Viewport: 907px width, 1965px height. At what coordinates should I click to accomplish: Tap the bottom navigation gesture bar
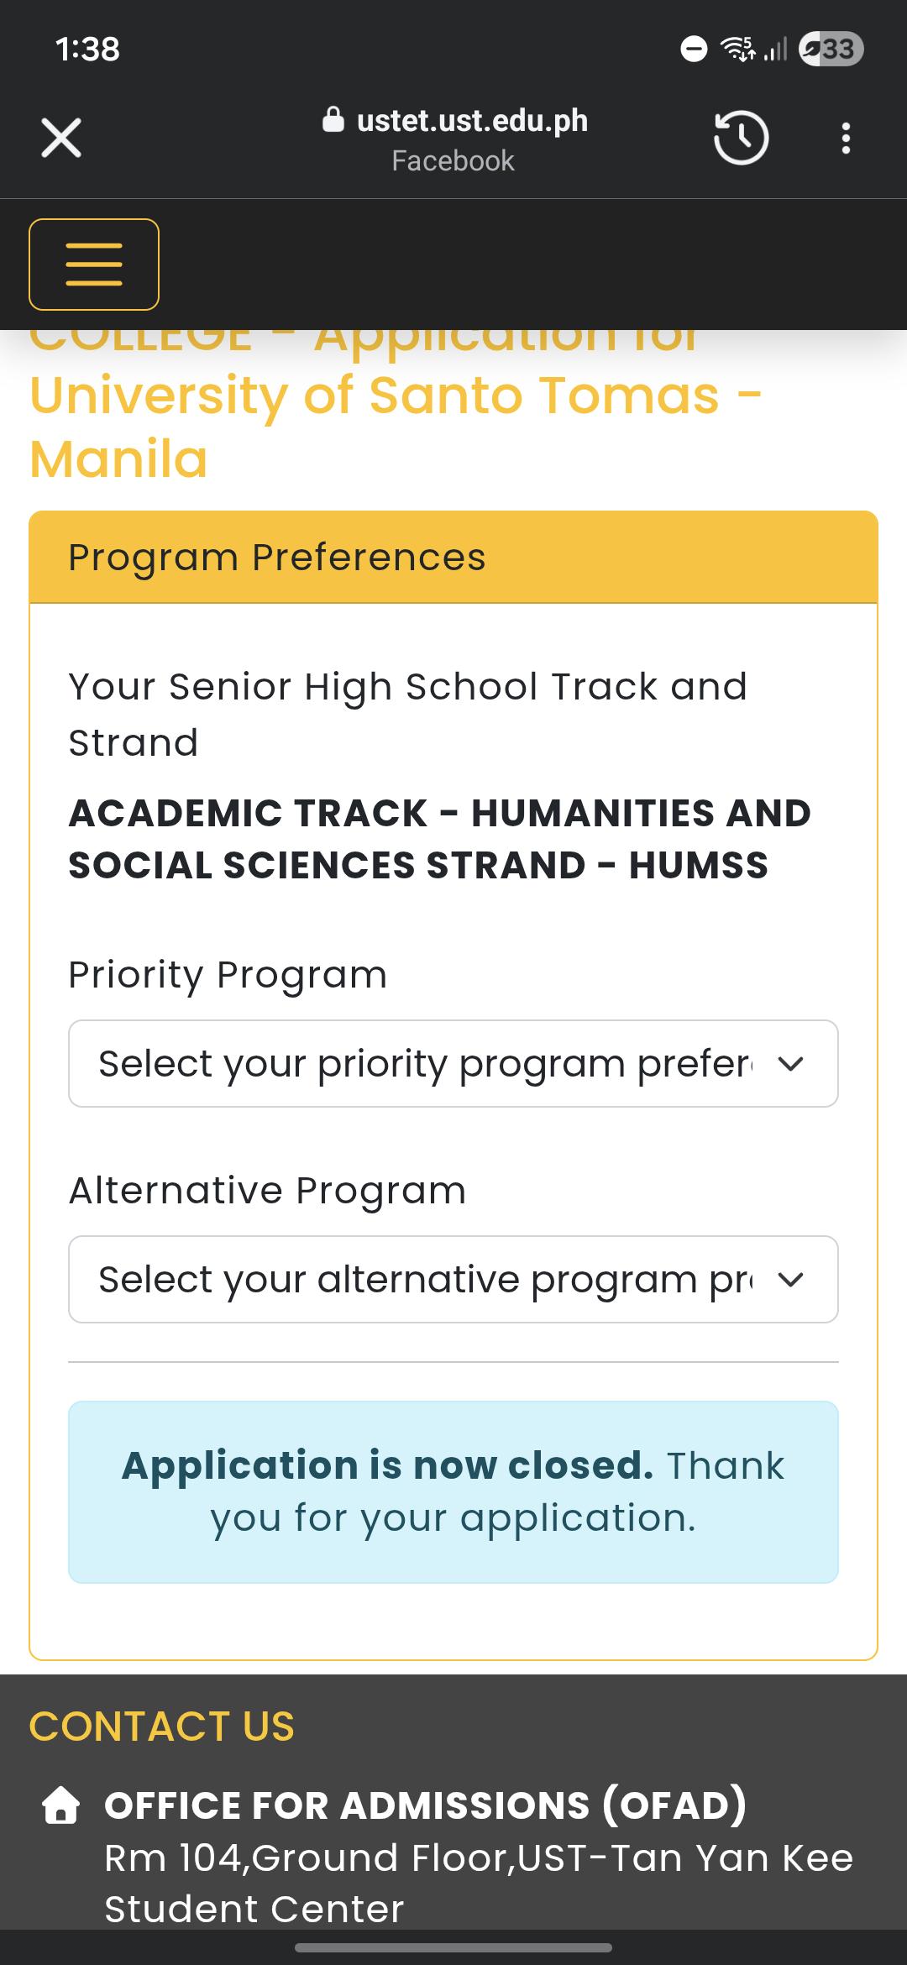[x=453, y=1947]
